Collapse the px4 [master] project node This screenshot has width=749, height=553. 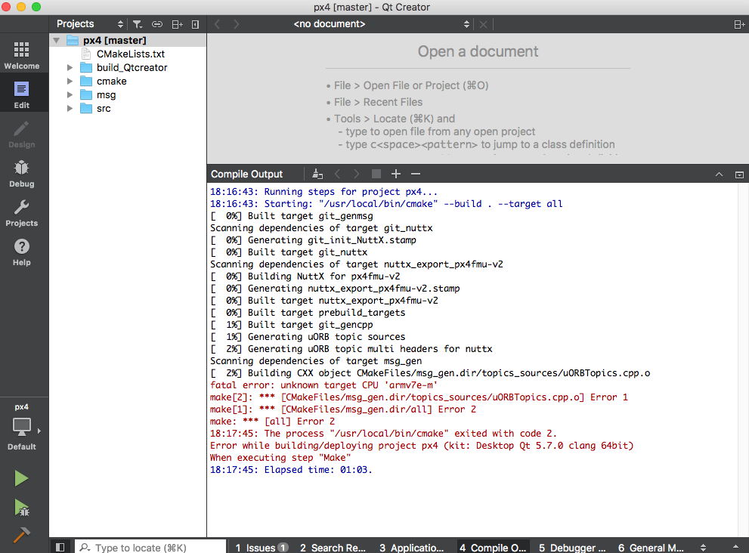[57, 41]
